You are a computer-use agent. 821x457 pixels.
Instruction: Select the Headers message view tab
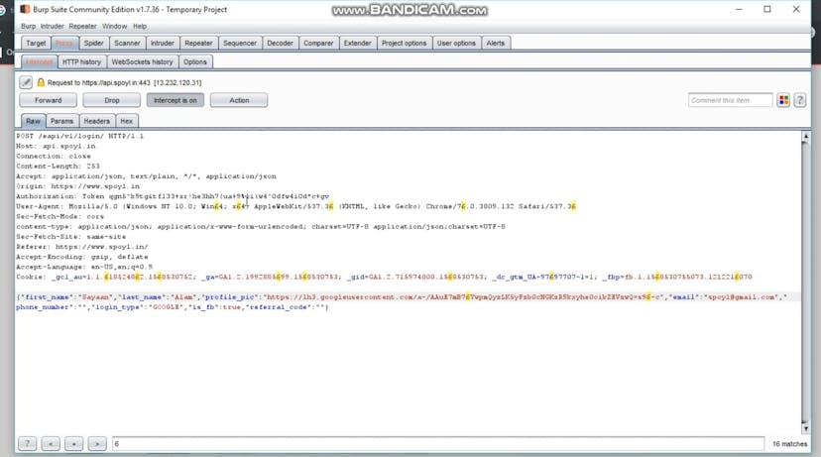(97, 121)
